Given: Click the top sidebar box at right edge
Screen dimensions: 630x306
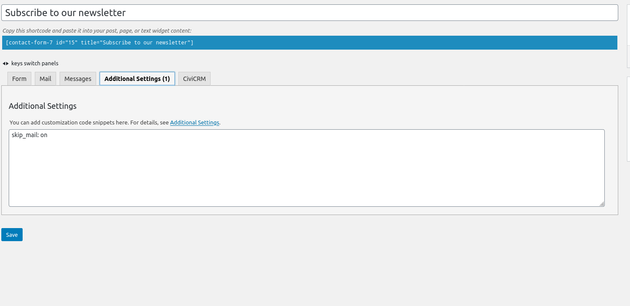Looking at the screenshot, I should click(628, 35).
